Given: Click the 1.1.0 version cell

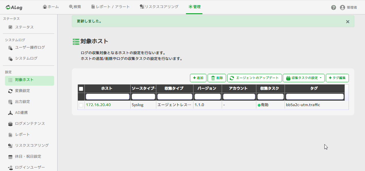Looking at the screenshot, I should [207, 105].
